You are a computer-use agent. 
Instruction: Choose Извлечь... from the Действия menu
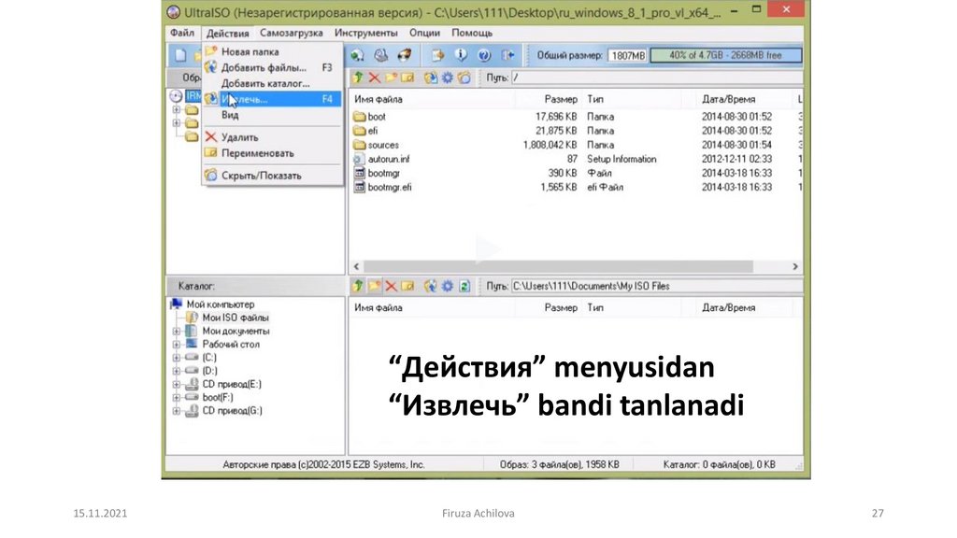272,99
